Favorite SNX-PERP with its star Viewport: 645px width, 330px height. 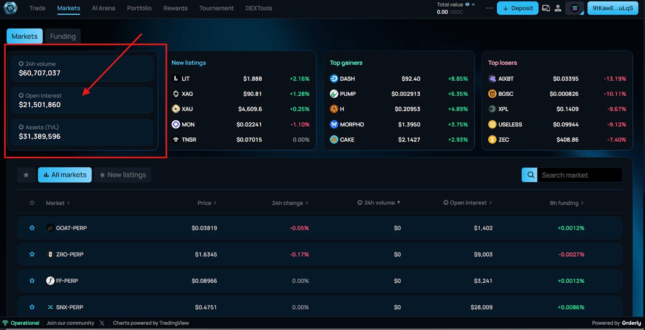[x=32, y=307]
